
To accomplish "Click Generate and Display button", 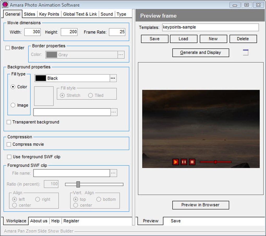I will point(201,53).
